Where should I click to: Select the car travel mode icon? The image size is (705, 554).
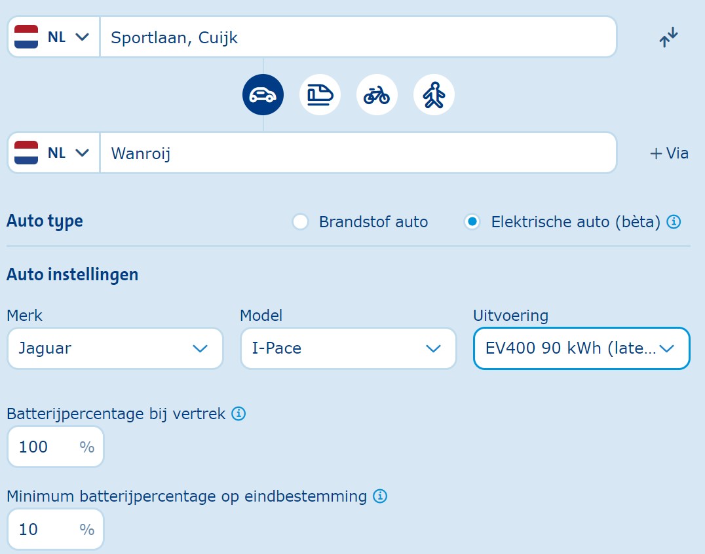pyautogui.click(x=263, y=95)
